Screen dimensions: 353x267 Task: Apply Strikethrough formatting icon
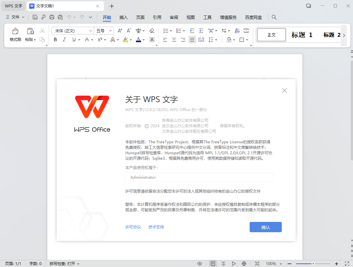(x=87, y=40)
